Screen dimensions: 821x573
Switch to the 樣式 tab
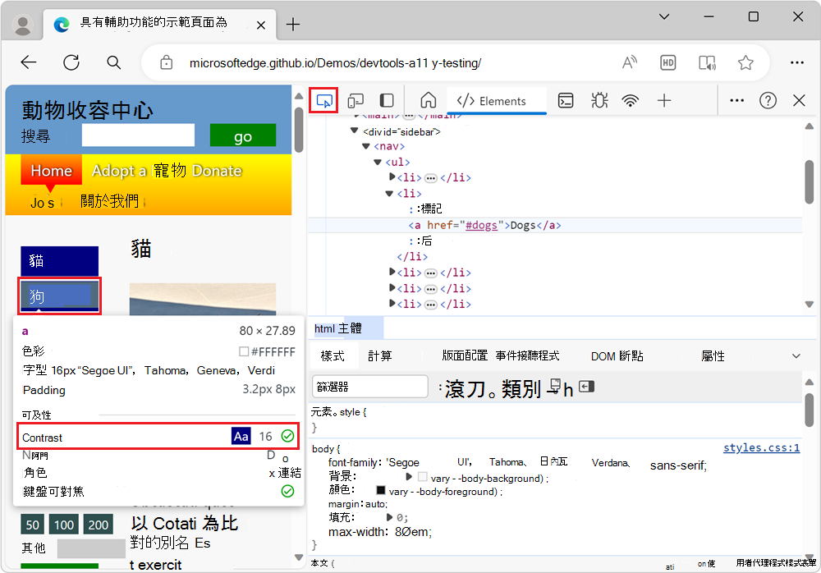click(333, 356)
